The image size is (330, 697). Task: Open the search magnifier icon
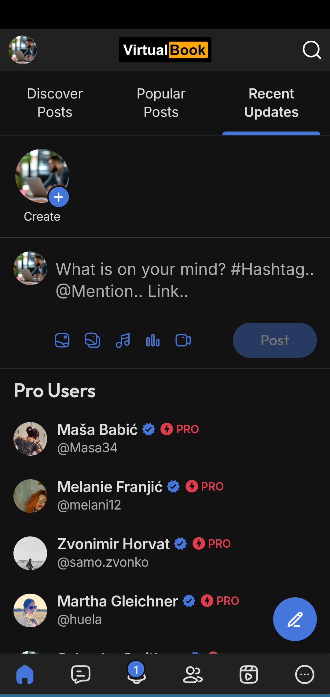tap(311, 50)
